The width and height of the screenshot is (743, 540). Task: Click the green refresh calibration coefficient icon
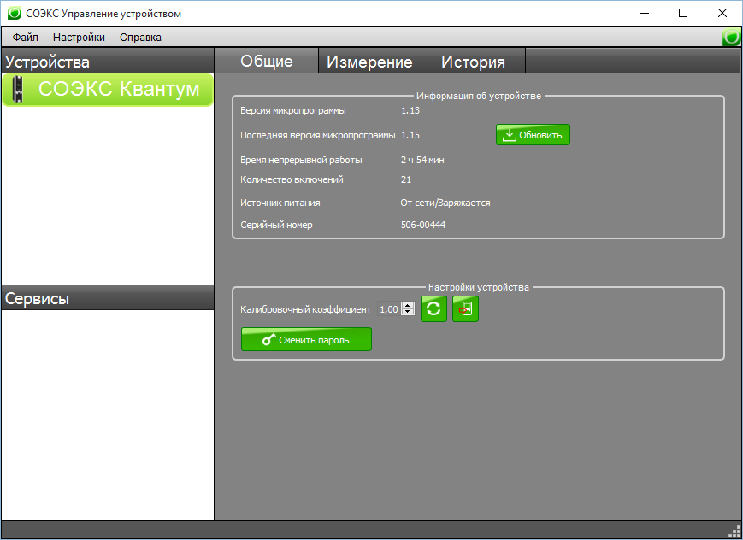point(433,308)
